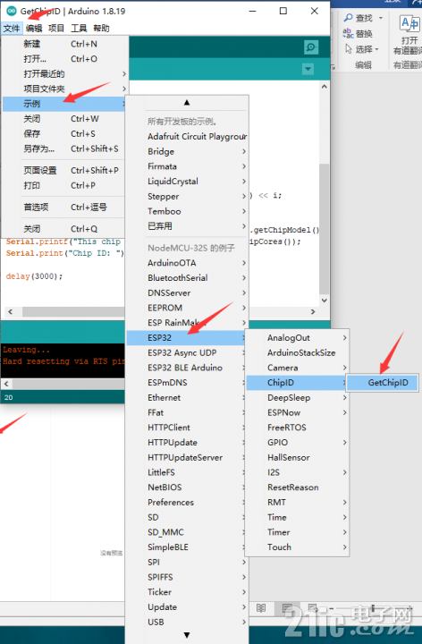
Task: Open USB examples
Action: [x=187, y=622]
